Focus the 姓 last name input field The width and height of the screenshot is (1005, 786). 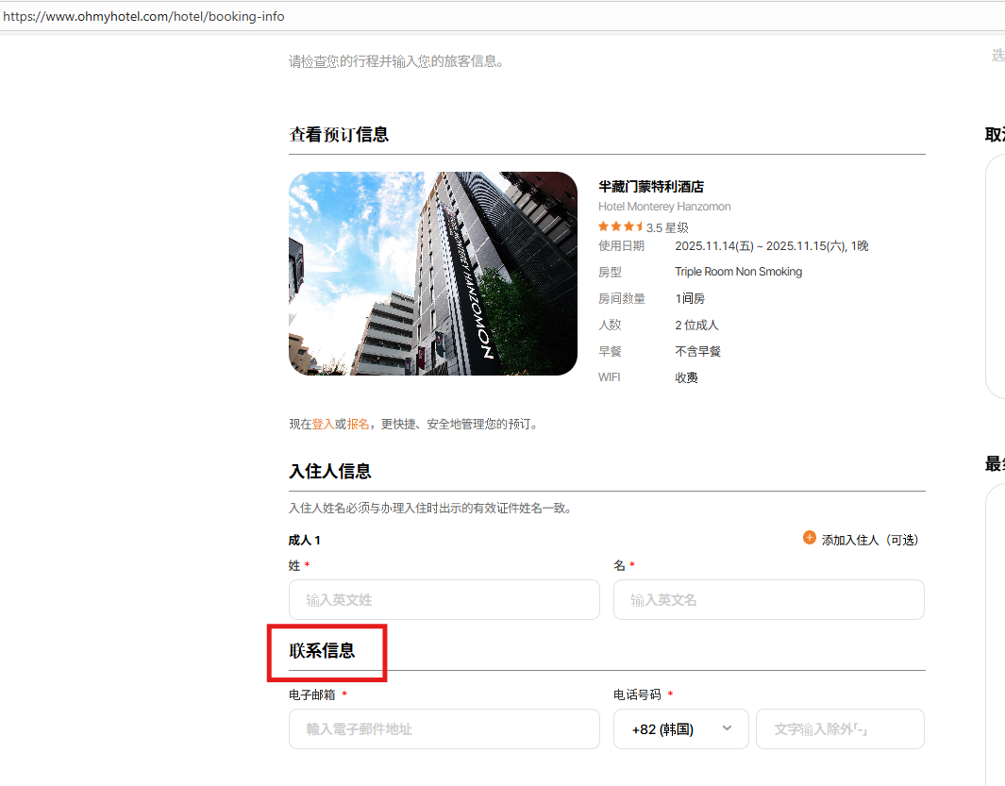pos(444,600)
